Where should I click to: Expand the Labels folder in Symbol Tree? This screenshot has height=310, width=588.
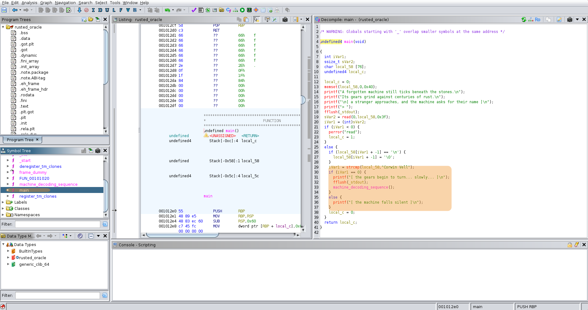[3, 202]
